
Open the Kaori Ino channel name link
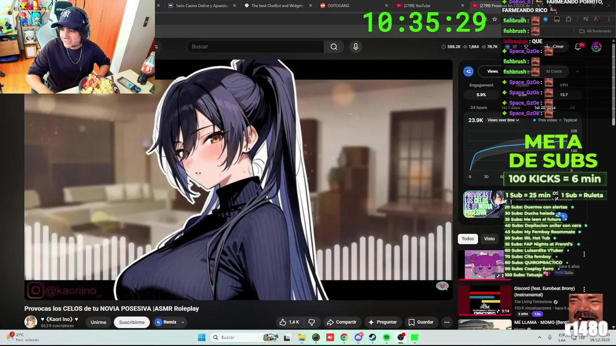(x=59, y=319)
